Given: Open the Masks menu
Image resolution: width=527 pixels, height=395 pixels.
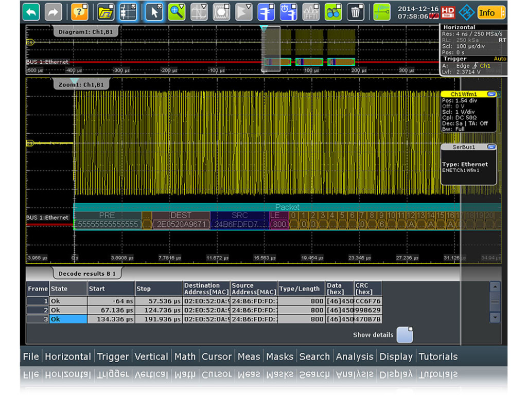Looking at the screenshot, I should tap(280, 356).
